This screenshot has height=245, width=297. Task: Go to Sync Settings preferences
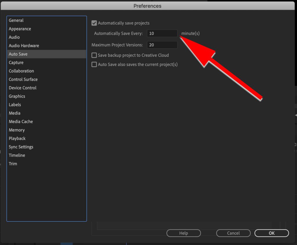point(47,147)
